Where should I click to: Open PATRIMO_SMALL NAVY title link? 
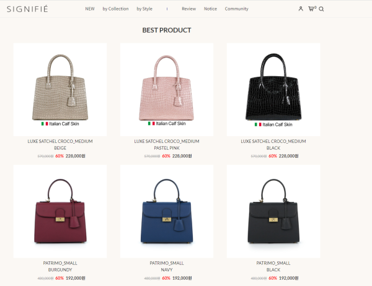tap(167, 266)
